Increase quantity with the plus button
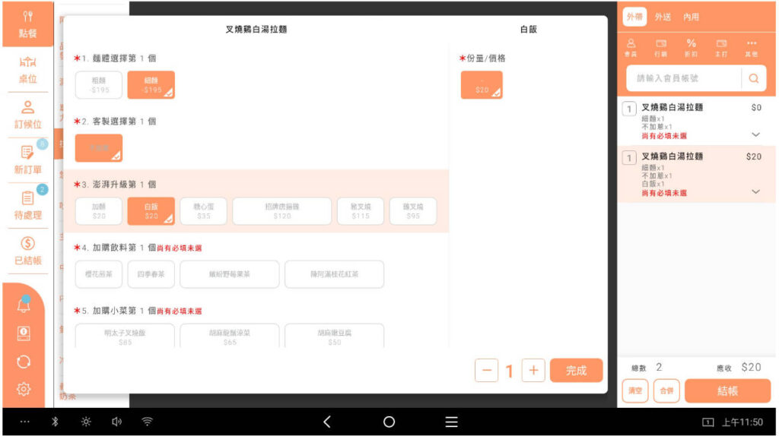Viewport: 779px width, 436px height. (x=533, y=371)
